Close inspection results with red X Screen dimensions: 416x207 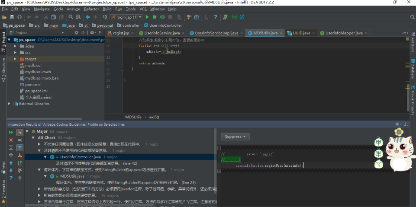tap(11, 140)
